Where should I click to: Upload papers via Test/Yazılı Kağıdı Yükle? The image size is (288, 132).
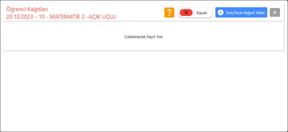[241, 12]
